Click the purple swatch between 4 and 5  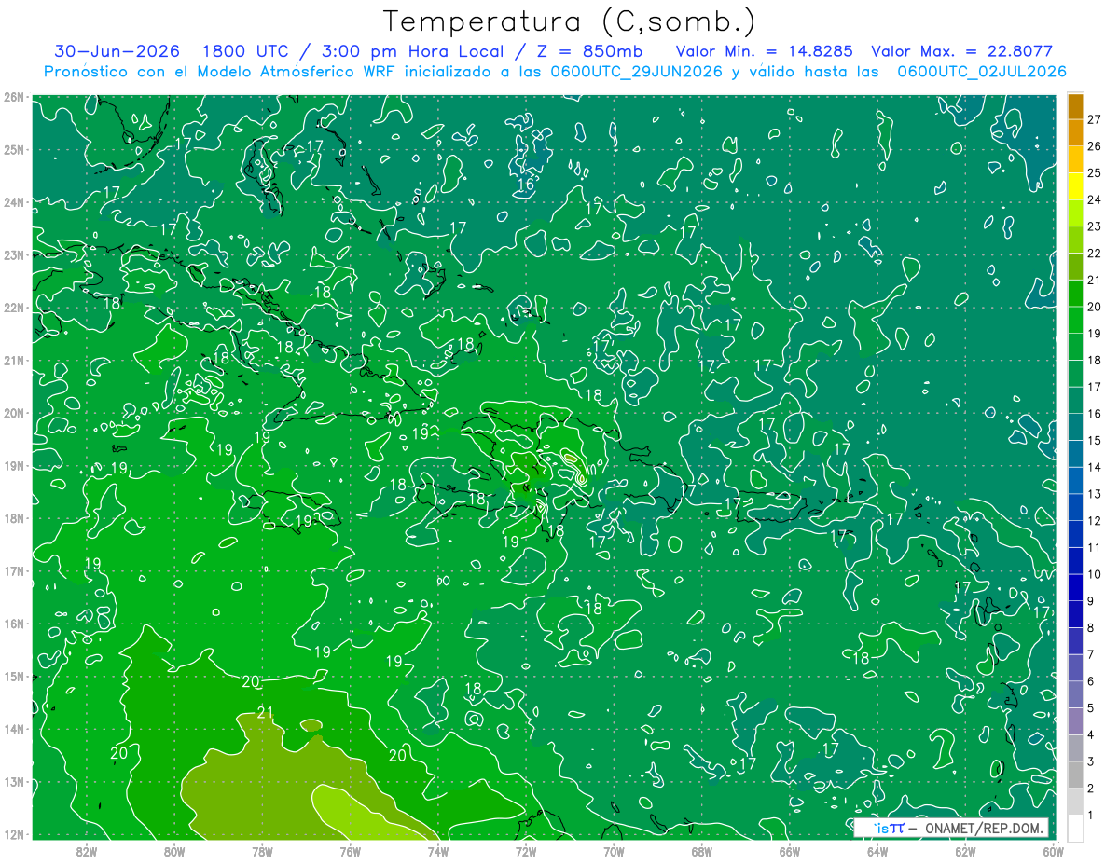[1075, 720]
